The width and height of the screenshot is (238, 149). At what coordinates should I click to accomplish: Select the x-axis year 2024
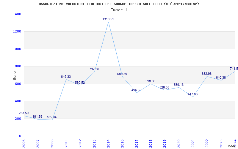click(x=235, y=143)
